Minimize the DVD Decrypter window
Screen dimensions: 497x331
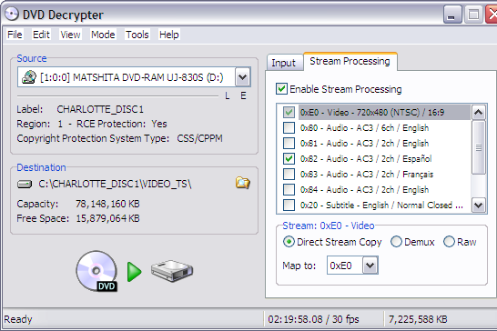pos(452,15)
